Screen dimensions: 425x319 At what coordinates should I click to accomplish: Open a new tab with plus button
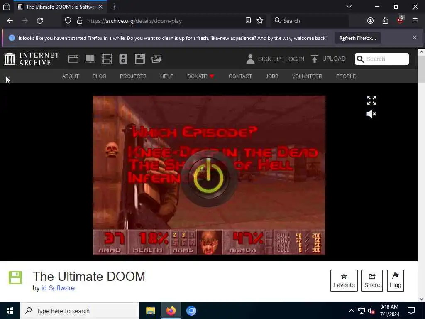(114, 7)
